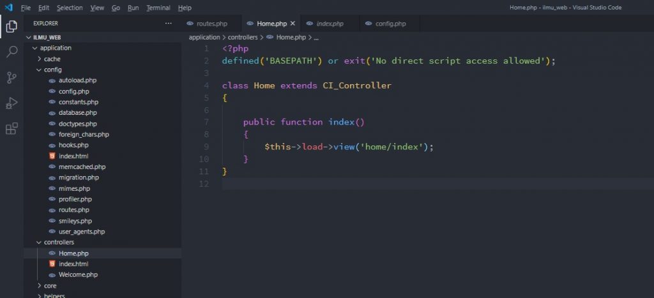Open the Terminal menu
The image size is (654, 298).
[158, 8]
